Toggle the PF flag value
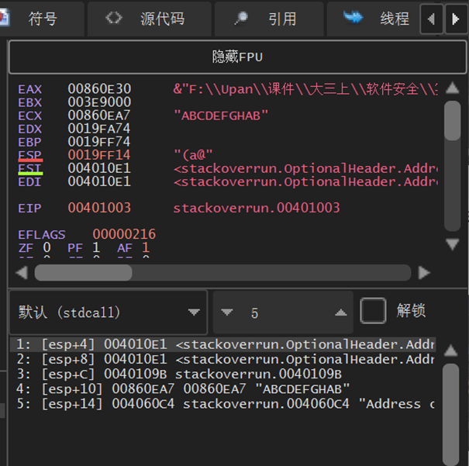The height and width of the screenshot is (466, 469). pyautogui.click(x=96, y=247)
